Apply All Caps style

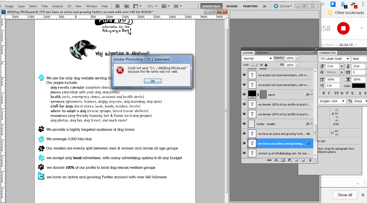tap(337, 93)
